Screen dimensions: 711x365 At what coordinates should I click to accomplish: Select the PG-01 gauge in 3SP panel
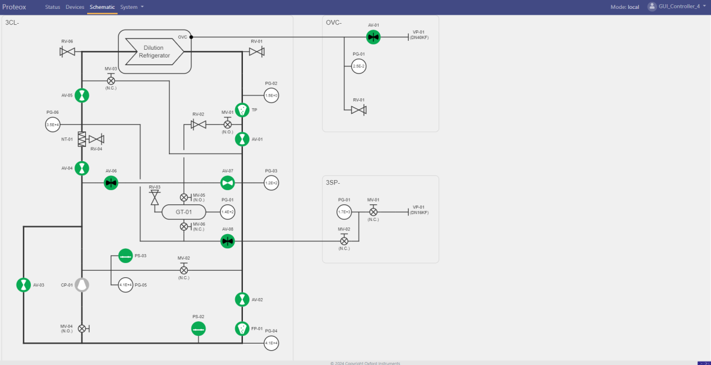tap(344, 212)
